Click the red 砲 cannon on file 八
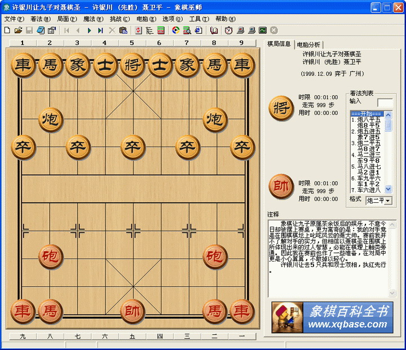Screen dimensions: 406x350 coord(51,256)
